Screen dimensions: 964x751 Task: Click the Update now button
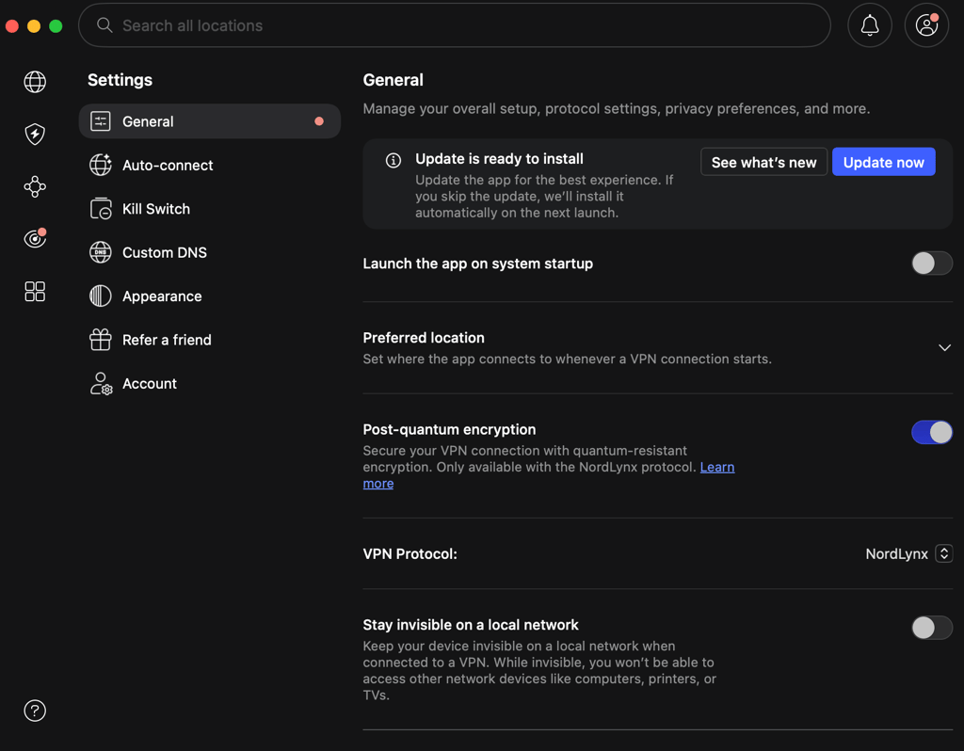point(883,162)
